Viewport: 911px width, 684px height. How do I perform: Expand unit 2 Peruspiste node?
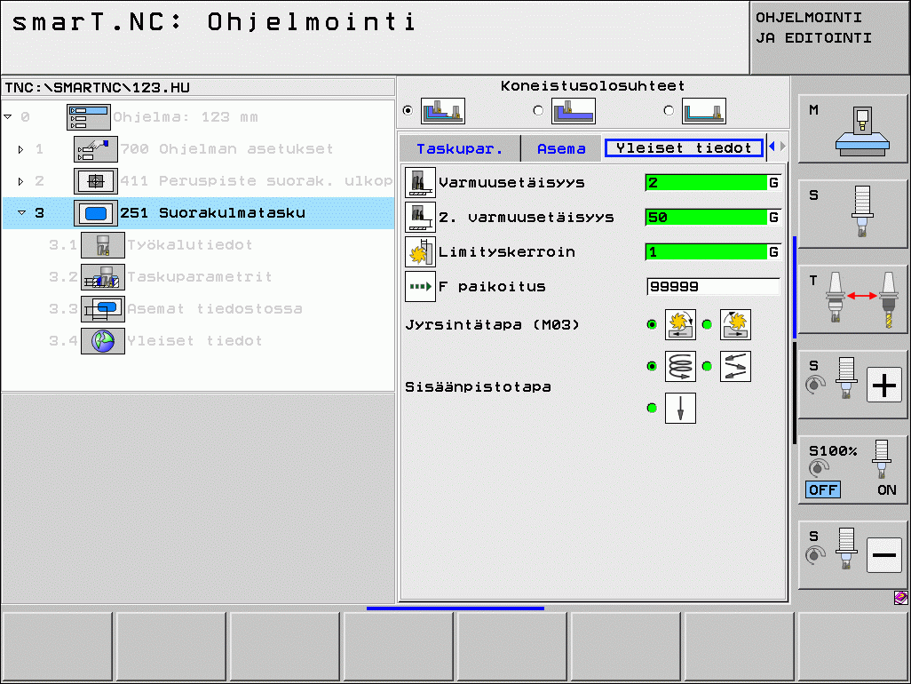(x=21, y=181)
